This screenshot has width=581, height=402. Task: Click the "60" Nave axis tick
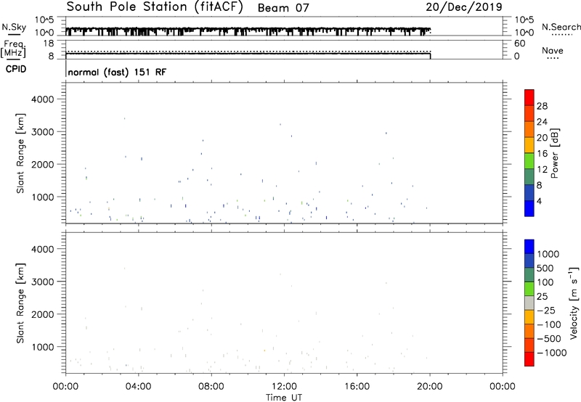coord(519,44)
